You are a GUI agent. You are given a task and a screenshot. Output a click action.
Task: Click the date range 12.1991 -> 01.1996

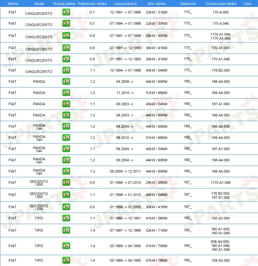[125, 12]
